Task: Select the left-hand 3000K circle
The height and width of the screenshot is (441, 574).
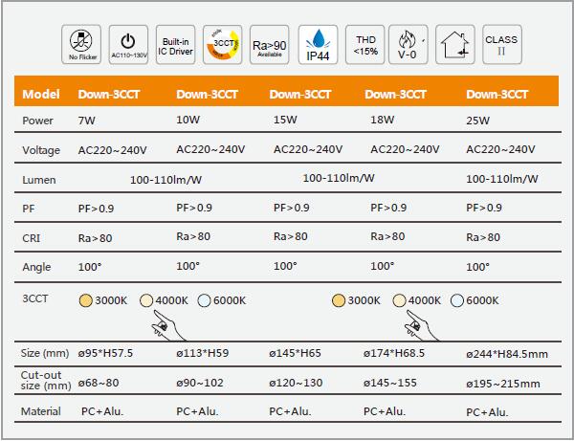Action: point(85,300)
